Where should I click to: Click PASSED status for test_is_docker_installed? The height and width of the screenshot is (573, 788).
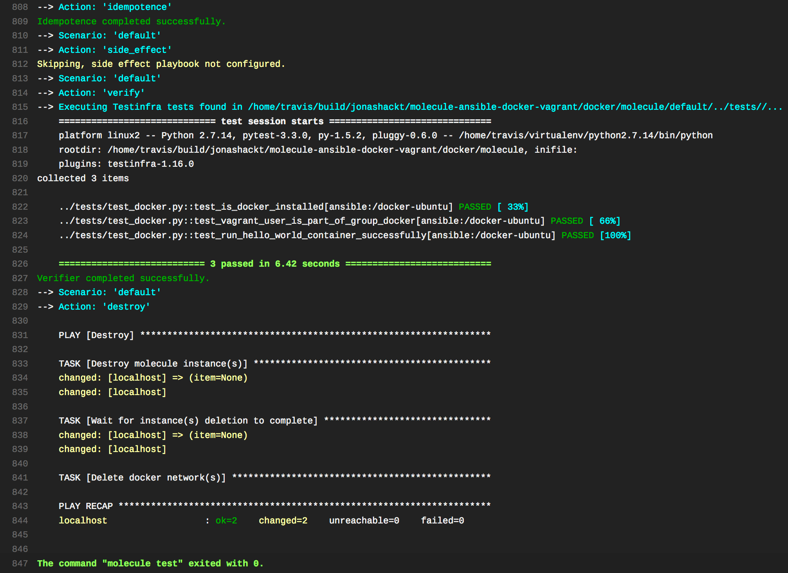pos(475,207)
